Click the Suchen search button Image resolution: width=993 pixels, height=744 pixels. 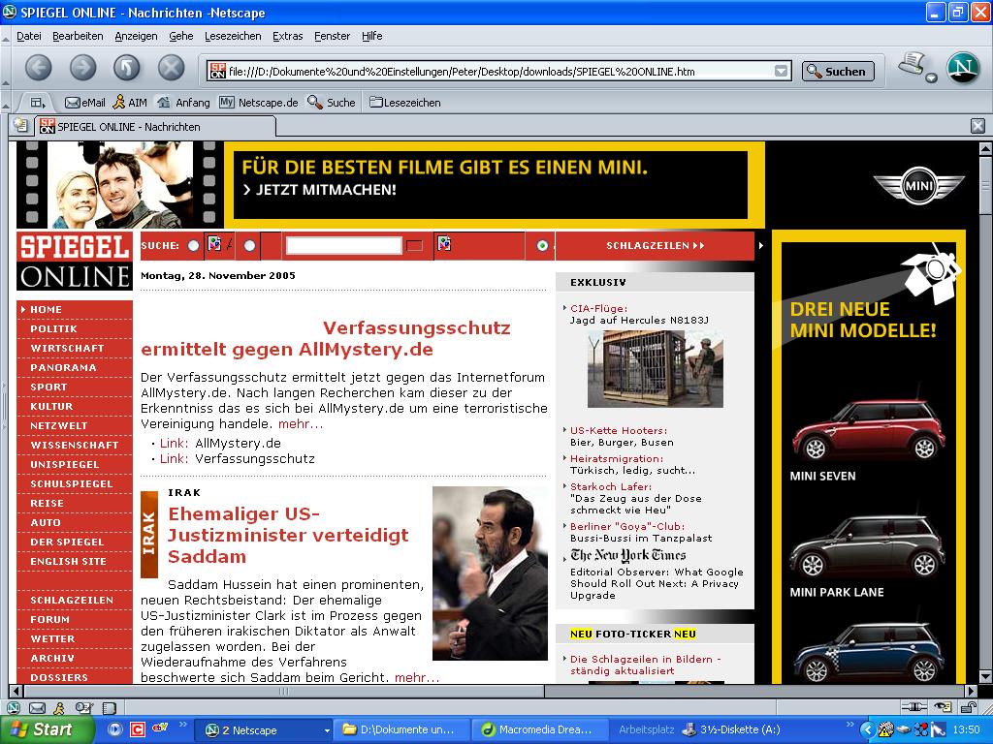(x=838, y=72)
